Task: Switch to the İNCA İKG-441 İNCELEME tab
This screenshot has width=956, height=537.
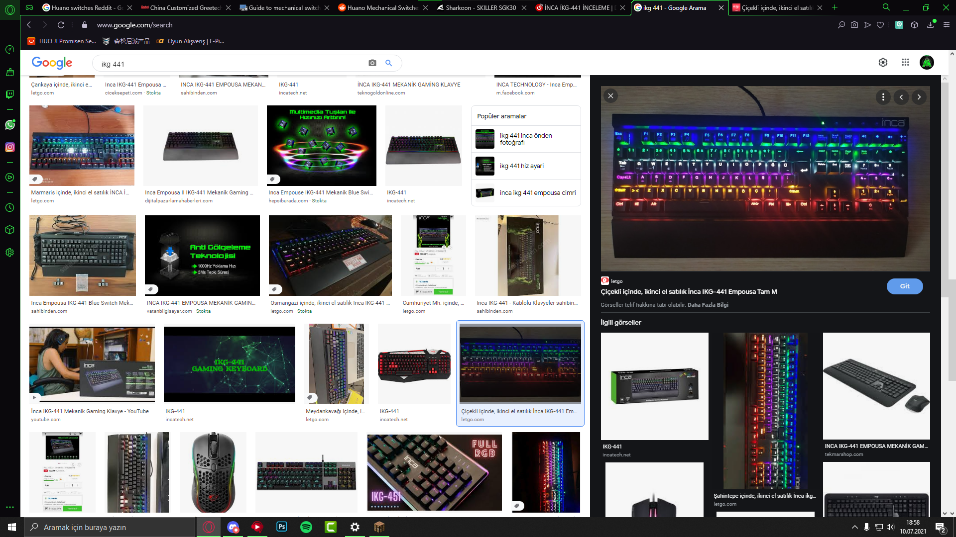Action: tap(580, 7)
